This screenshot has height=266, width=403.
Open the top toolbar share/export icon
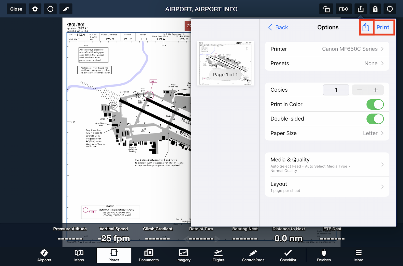pos(361,9)
